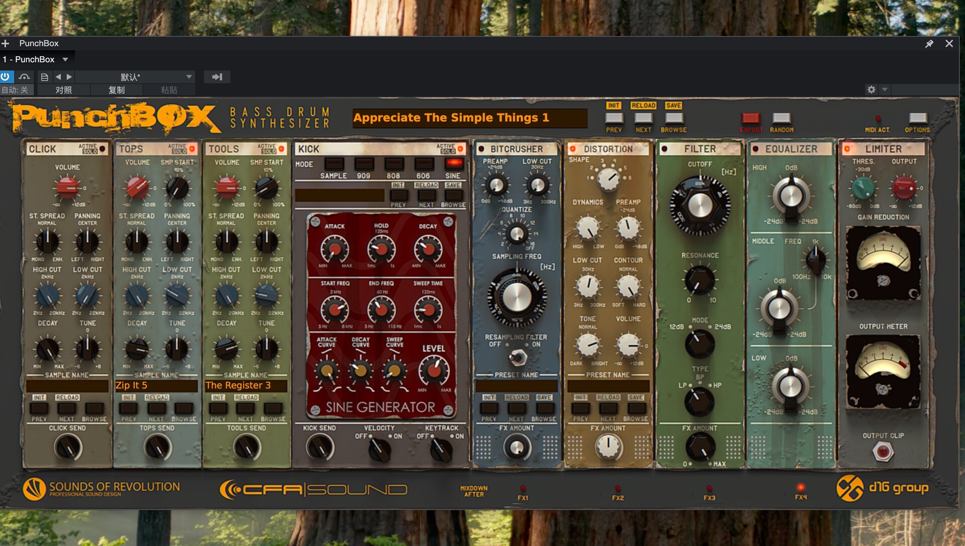Open the OPTIONS button

click(918, 119)
